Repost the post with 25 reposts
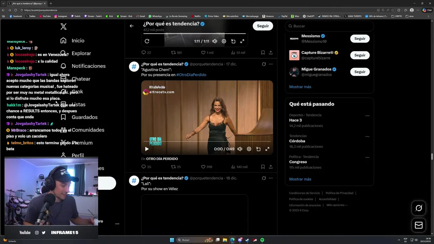This screenshot has height=244, width=434. click(176, 167)
